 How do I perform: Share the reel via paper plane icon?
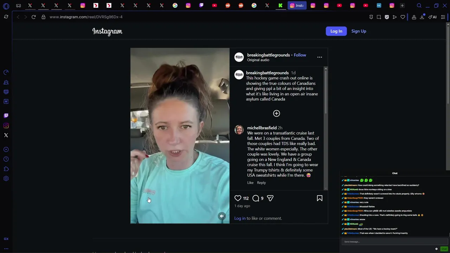tap(270, 198)
